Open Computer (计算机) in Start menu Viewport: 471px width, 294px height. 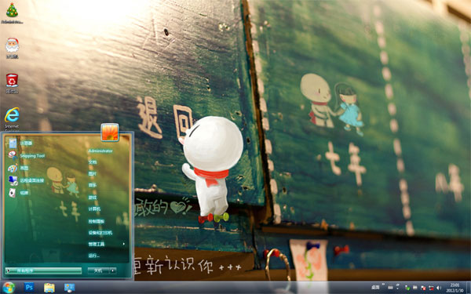(x=94, y=209)
